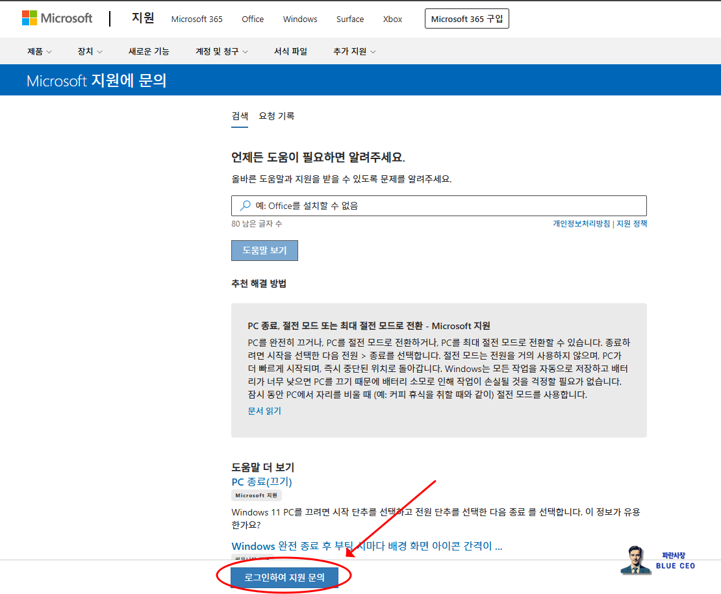The height and width of the screenshot is (594, 721).
Task: Open the 개인정보처리방침 link
Action: (x=581, y=224)
